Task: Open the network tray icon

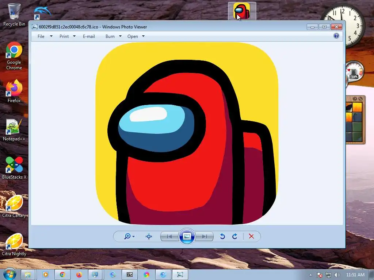Action: [x=328, y=275]
